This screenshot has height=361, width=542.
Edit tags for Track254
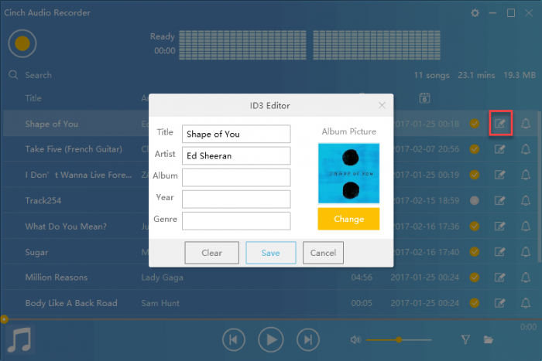click(500, 200)
